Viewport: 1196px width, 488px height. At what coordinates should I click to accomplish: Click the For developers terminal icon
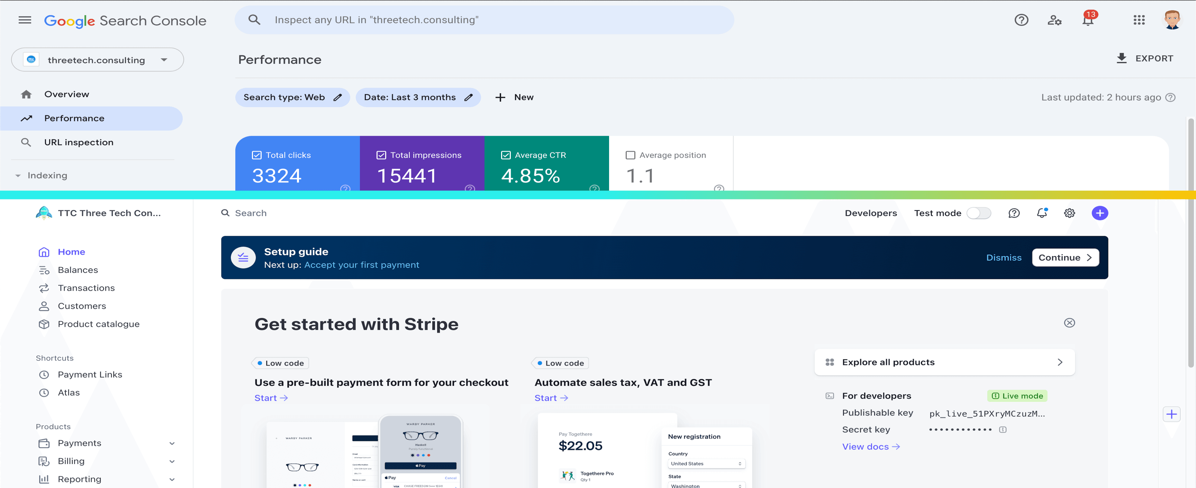[x=830, y=396]
